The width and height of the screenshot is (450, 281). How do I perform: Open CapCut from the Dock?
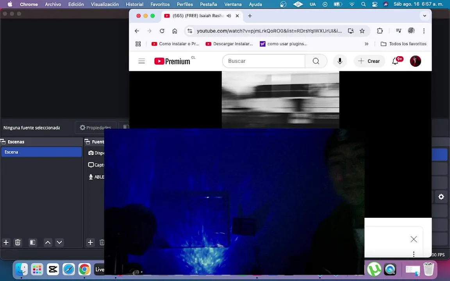tap(53, 269)
